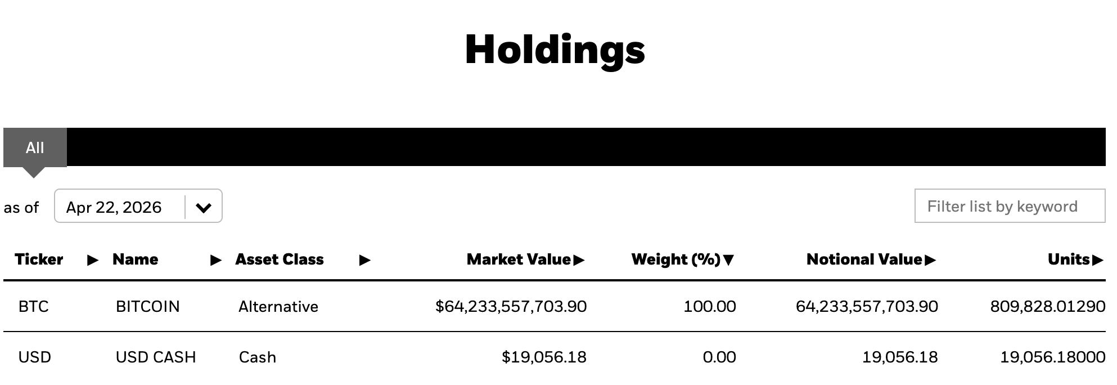Viewport: 1117px width, 385px height.
Task: Expand the date chevron arrow
Action: pos(204,207)
